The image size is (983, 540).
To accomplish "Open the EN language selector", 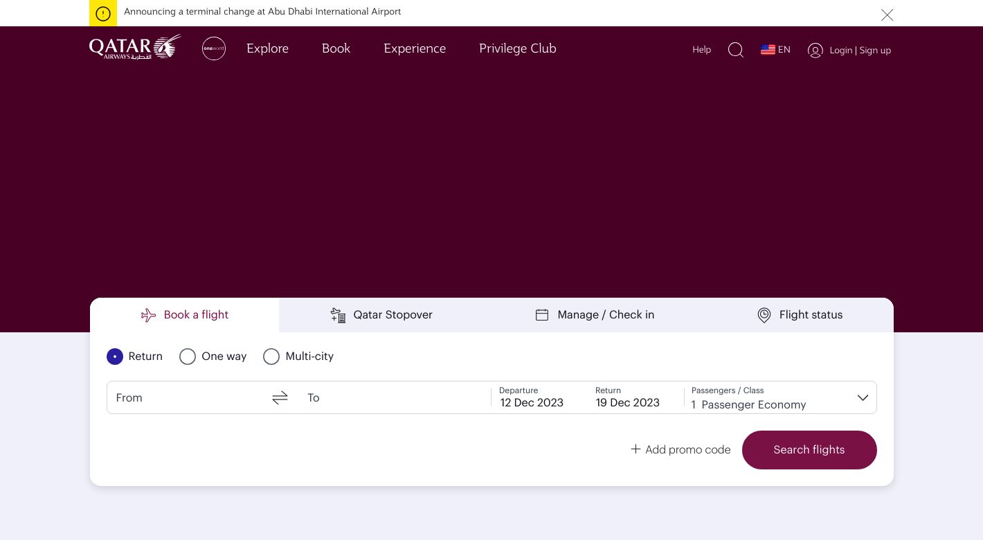I will point(775,50).
